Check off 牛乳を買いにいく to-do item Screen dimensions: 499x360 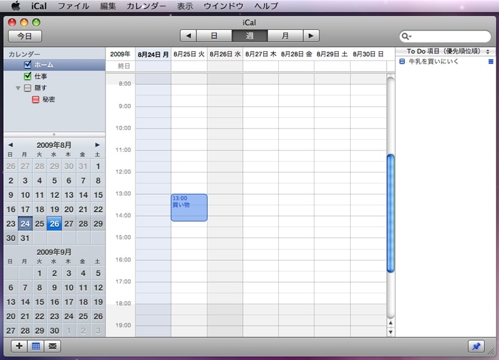(402, 61)
